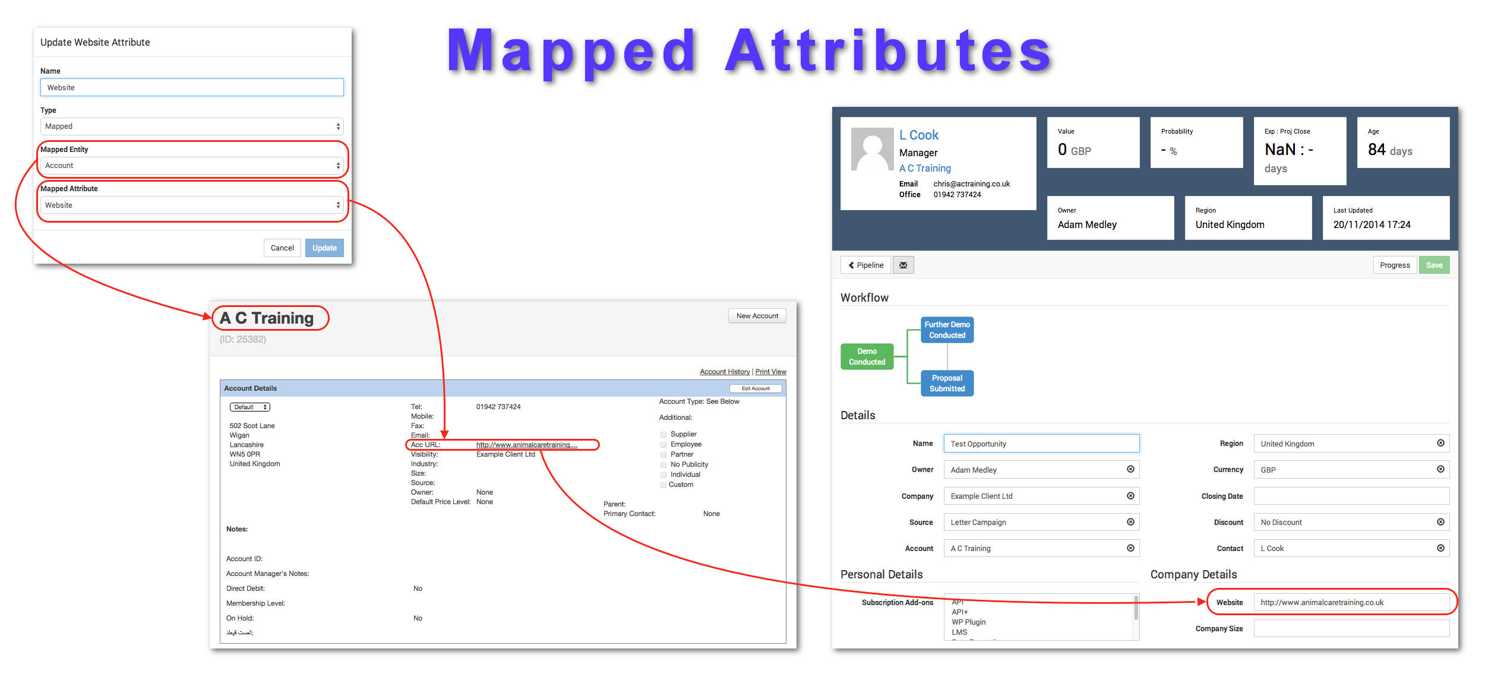Select WP Plugin in Subscription Add-ons list
The width and height of the screenshot is (1485, 674).
coord(968,622)
